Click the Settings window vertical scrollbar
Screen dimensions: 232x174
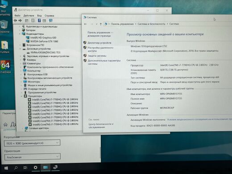pos(100,153)
